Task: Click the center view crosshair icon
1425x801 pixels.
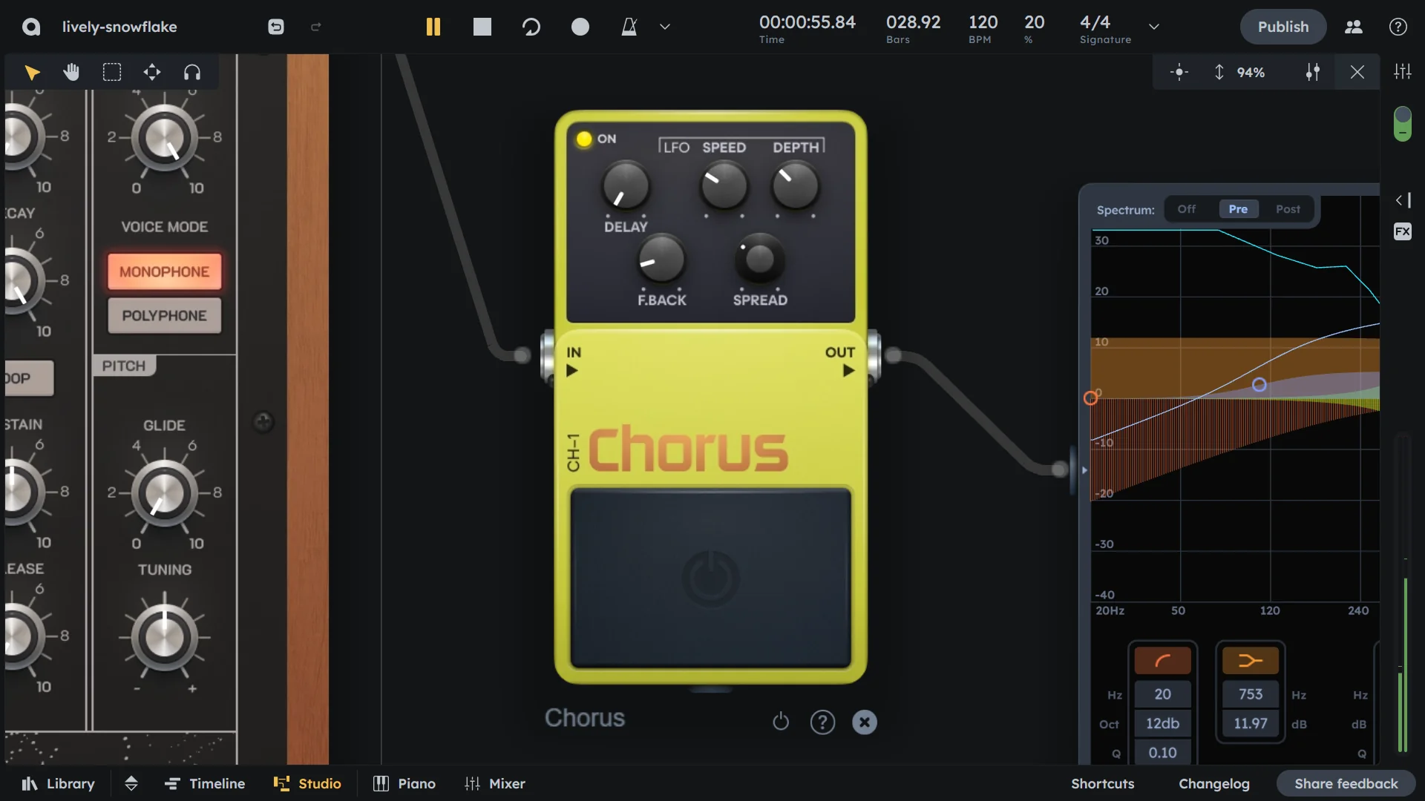Action: [x=1179, y=72]
